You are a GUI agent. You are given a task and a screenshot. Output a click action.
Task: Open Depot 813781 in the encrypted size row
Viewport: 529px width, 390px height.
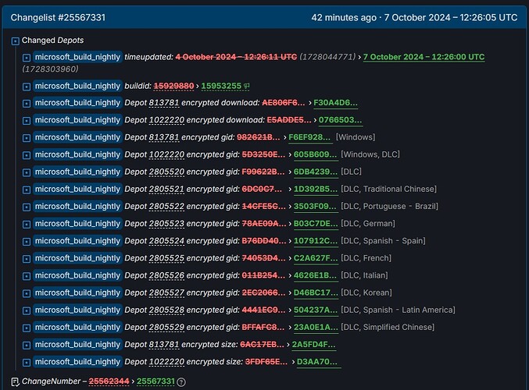pos(164,345)
